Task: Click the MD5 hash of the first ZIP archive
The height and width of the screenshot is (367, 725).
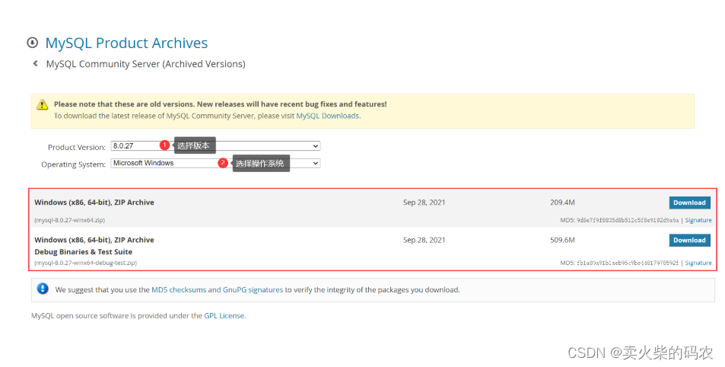Action: (628, 220)
